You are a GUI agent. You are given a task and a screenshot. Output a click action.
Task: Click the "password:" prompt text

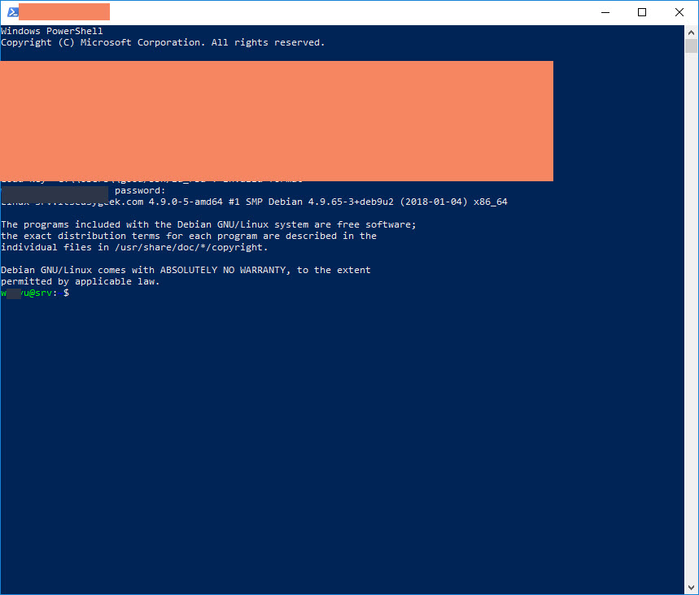pos(140,190)
